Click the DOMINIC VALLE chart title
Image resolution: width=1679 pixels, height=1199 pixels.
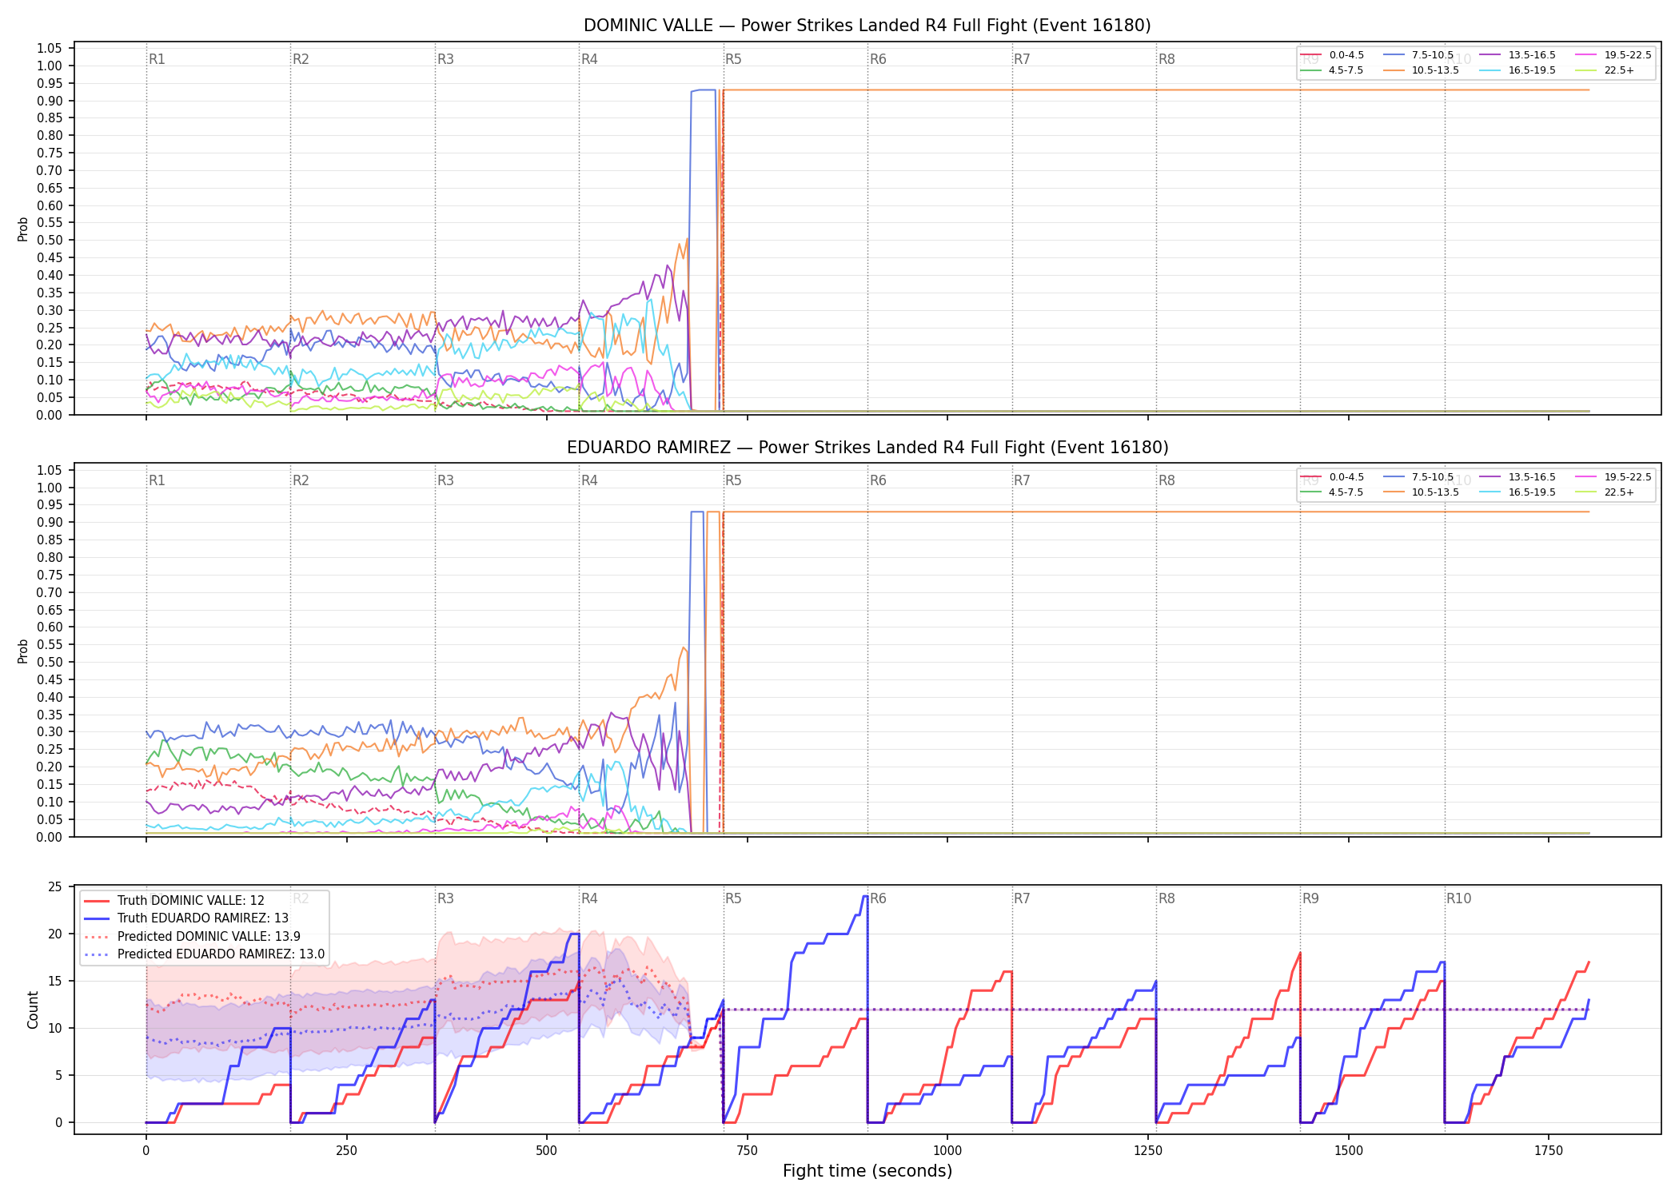tap(867, 26)
